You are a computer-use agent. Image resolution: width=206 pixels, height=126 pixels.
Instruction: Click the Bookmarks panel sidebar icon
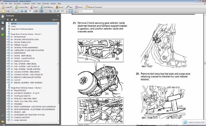coord(3,23)
